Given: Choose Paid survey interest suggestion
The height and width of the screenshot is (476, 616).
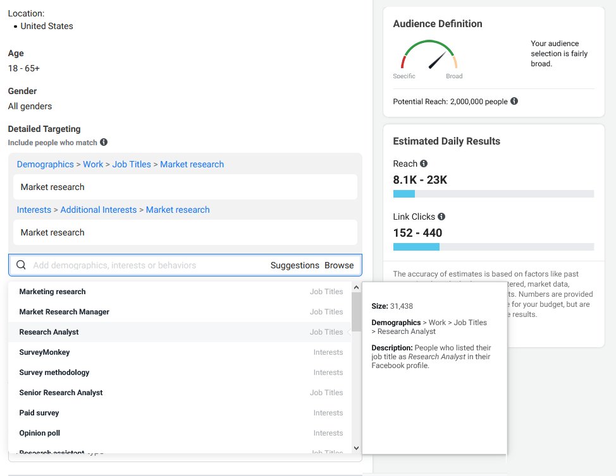Looking at the screenshot, I should point(180,413).
